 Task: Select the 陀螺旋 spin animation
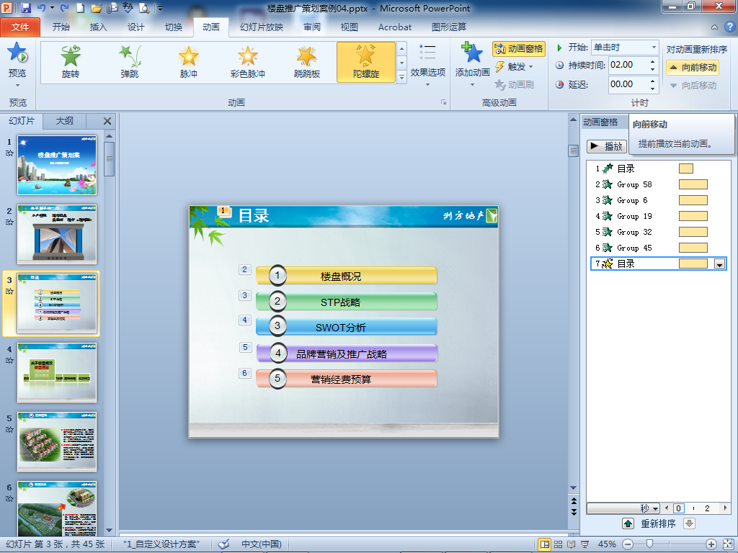coord(366,62)
